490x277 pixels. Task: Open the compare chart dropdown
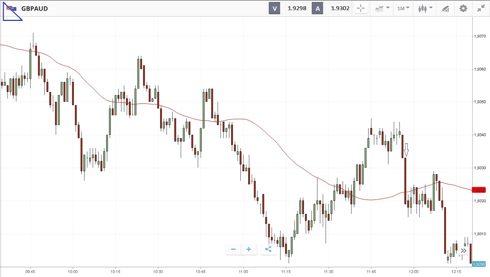(382, 9)
